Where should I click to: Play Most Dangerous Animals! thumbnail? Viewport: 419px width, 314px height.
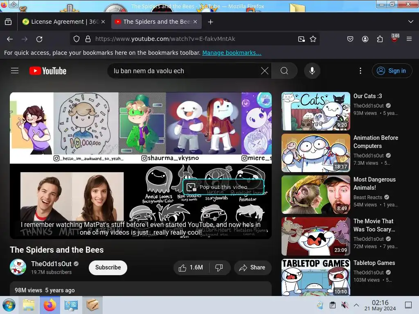(316, 195)
